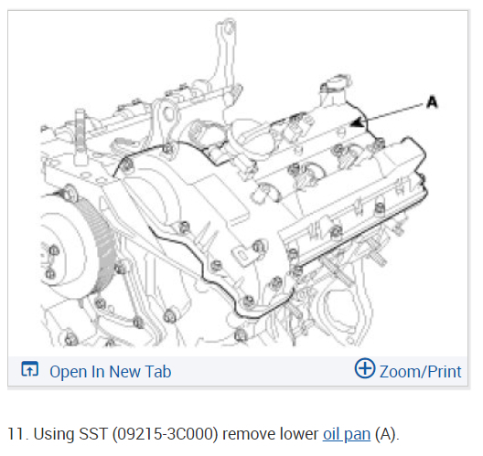The image size is (483, 456).
Task: Click the filler tube near callout A
Action: pos(334,90)
